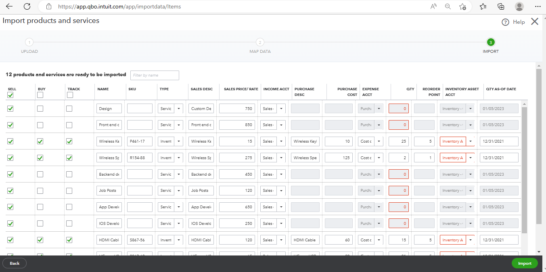Image resolution: width=546 pixels, height=272 pixels.
Task: Go back with the browser arrow
Action: 9,6
